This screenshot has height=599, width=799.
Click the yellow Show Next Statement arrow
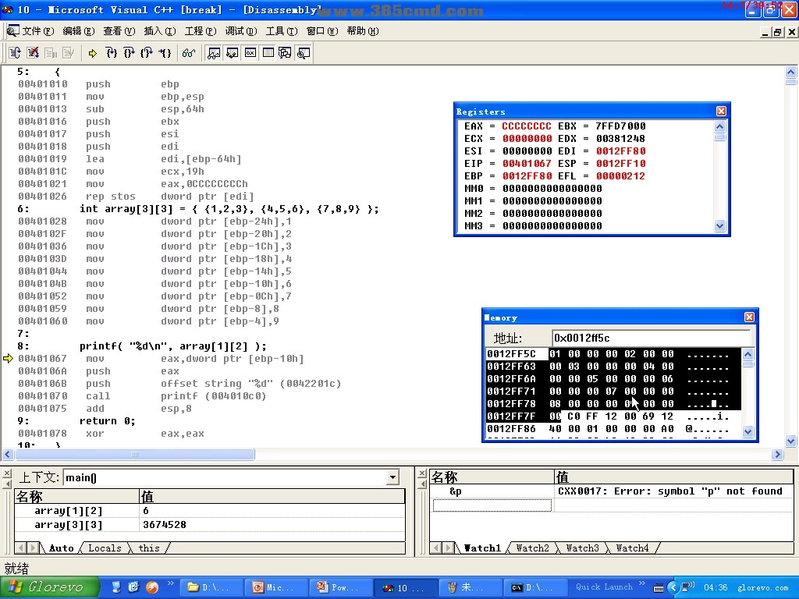(x=93, y=53)
